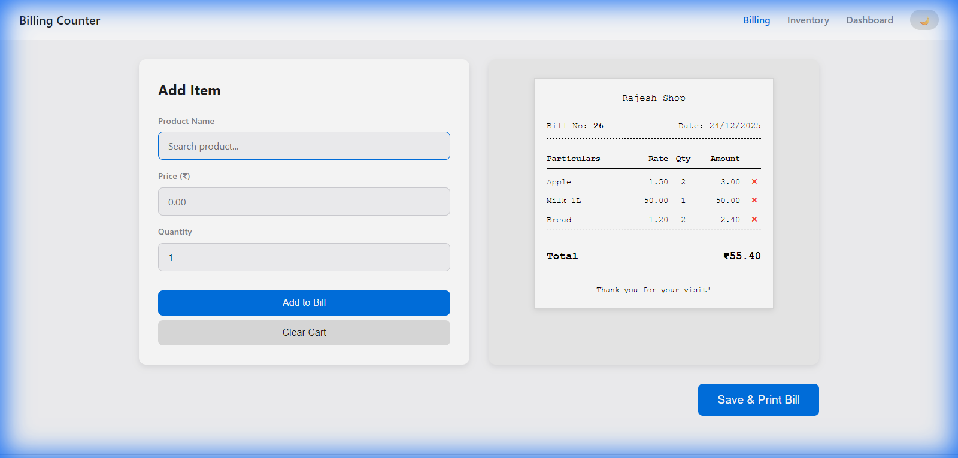958x458 pixels.
Task: Click the Qty column header
Action: click(x=683, y=159)
